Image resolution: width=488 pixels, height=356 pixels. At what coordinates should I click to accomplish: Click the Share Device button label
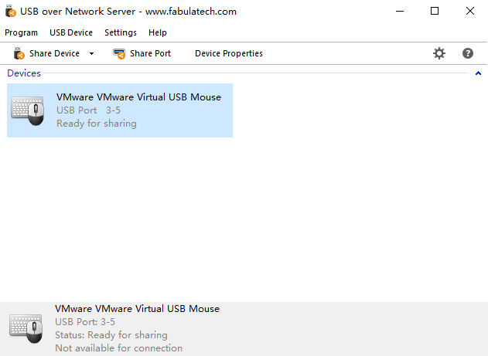click(54, 53)
